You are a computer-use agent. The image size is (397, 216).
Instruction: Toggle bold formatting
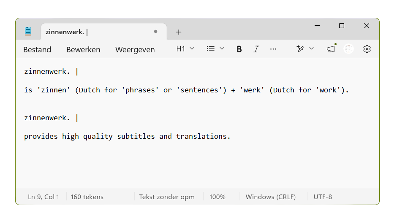[x=239, y=49]
